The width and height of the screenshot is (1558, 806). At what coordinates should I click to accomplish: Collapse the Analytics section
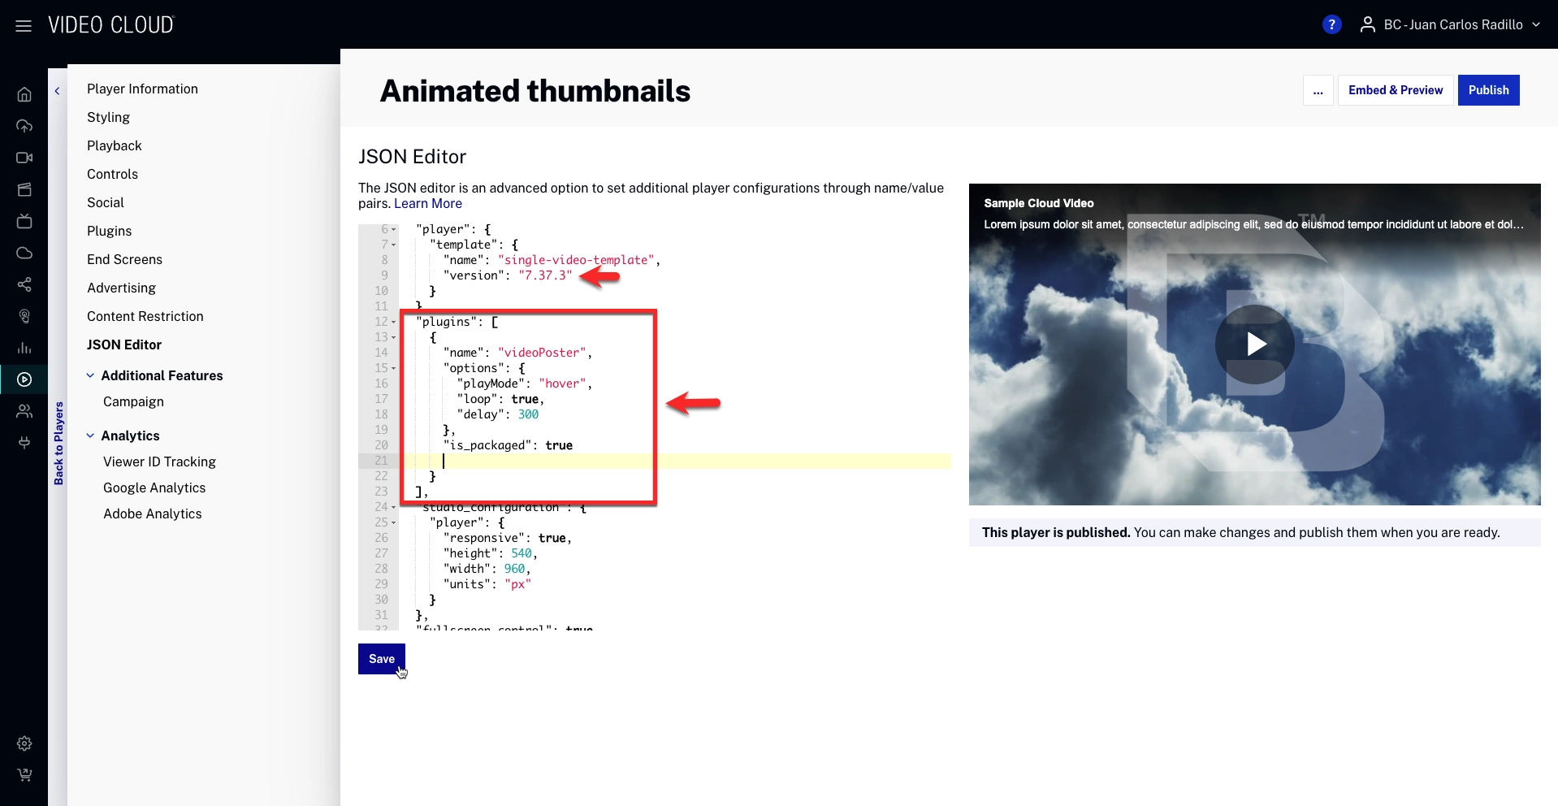(90, 435)
